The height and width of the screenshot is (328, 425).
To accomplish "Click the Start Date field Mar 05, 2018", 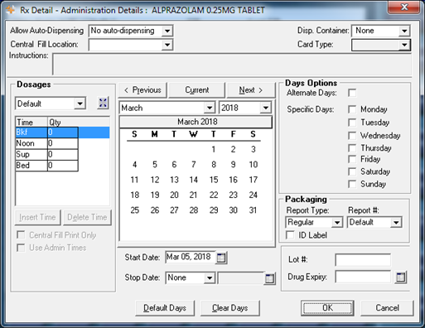I will [191, 258].
